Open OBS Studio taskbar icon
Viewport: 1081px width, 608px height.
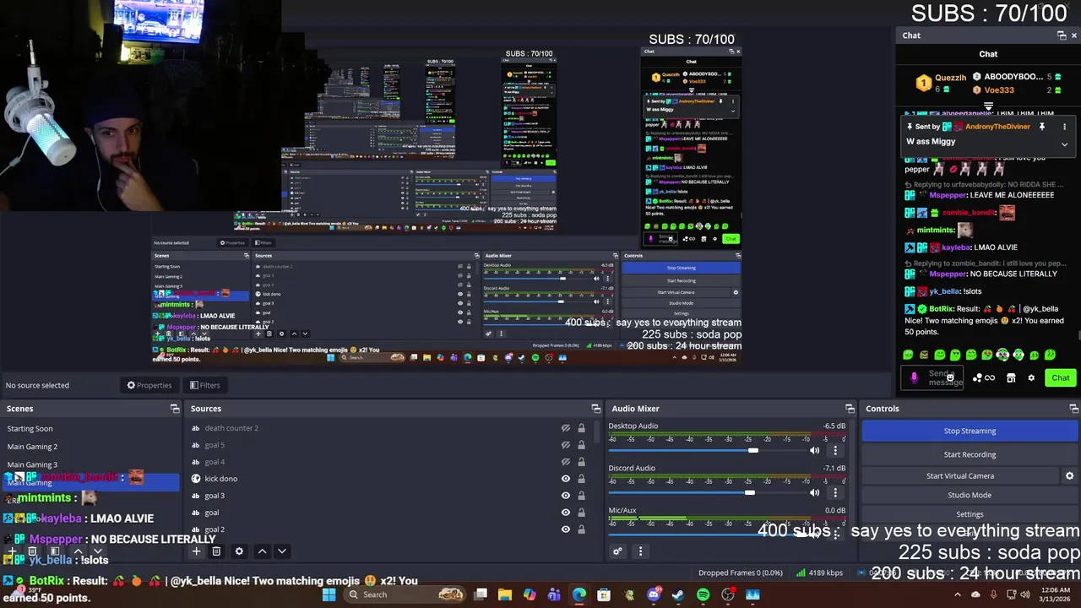[728, 595]
